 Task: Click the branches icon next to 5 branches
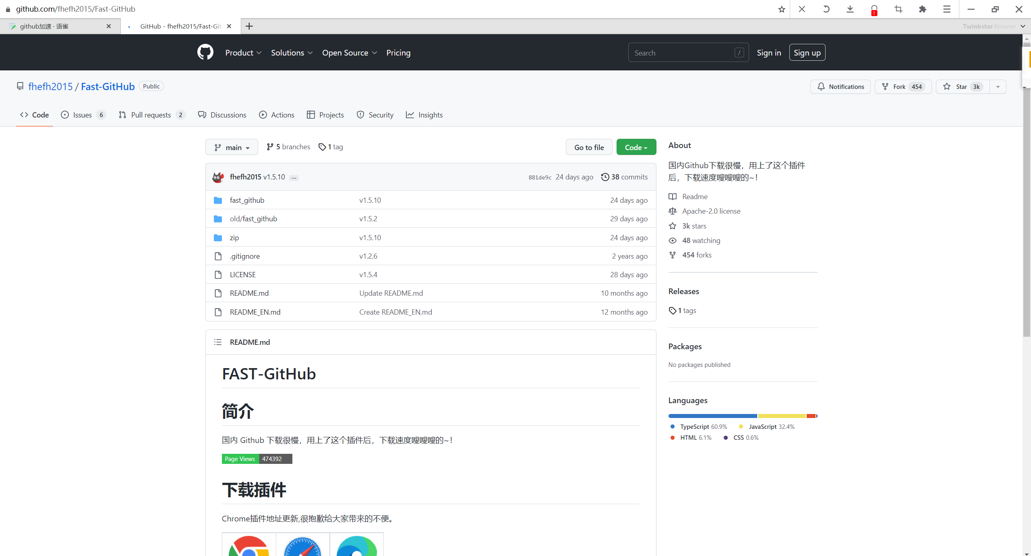coord(270,147)
